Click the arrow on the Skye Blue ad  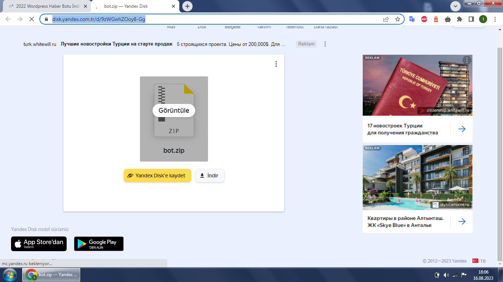point(462,221)
